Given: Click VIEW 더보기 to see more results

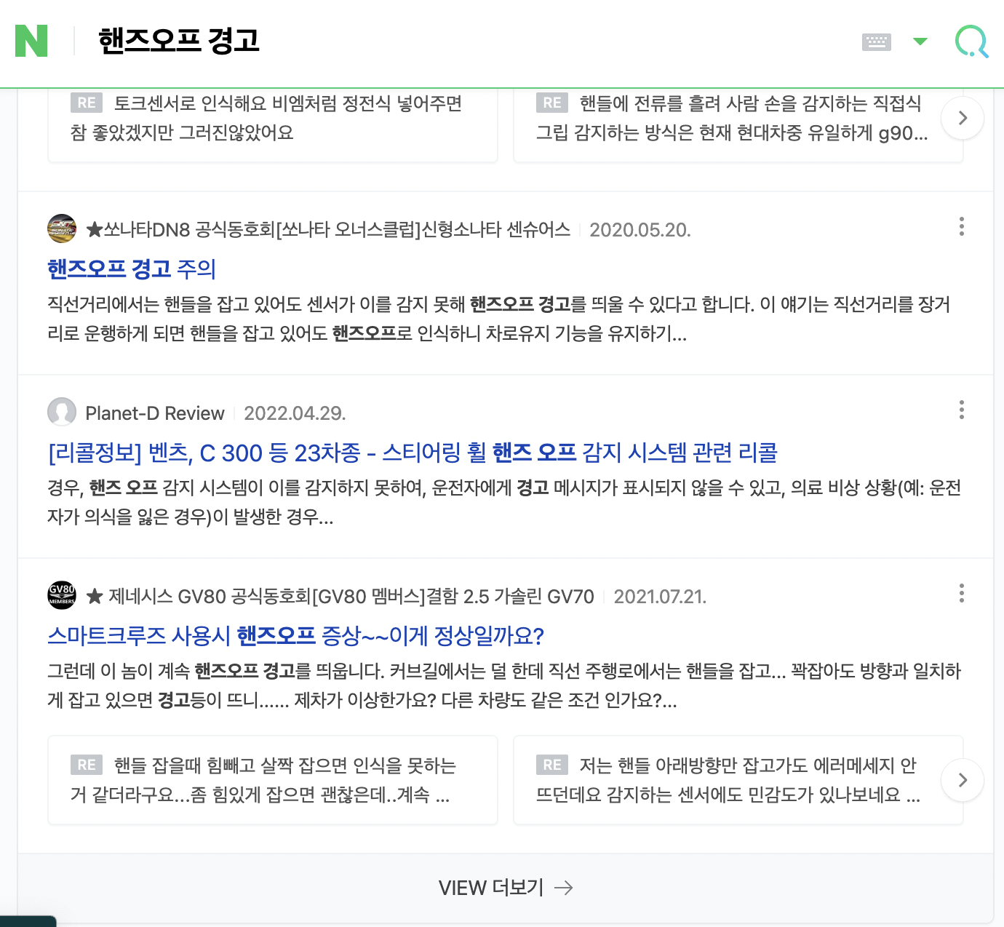Looking at the screenshot, I should [506, 888].
